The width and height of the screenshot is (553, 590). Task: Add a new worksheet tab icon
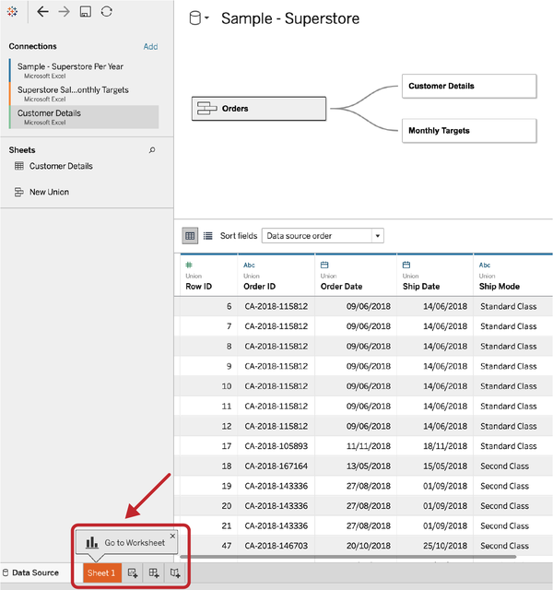coord(133,573)
